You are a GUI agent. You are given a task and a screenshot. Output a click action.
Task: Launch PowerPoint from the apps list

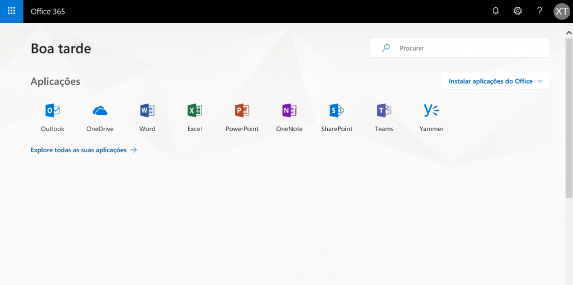pyautogui.click(x=242, y=117)
